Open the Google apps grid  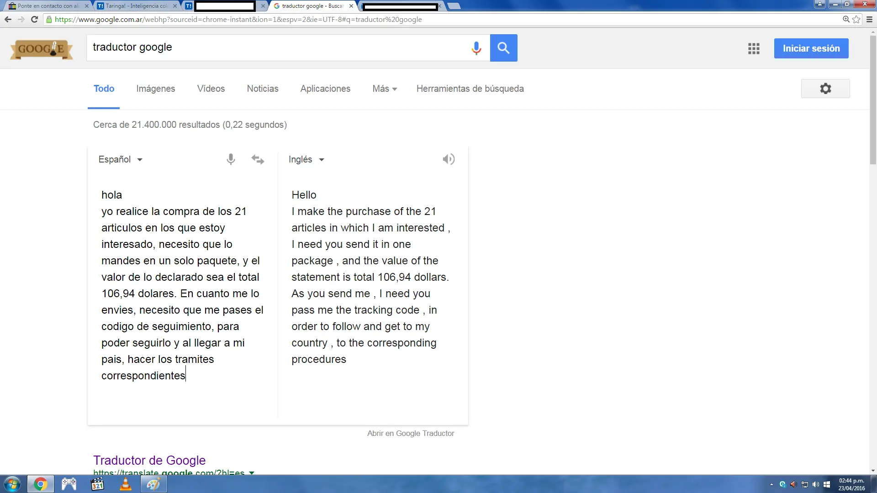754,48
